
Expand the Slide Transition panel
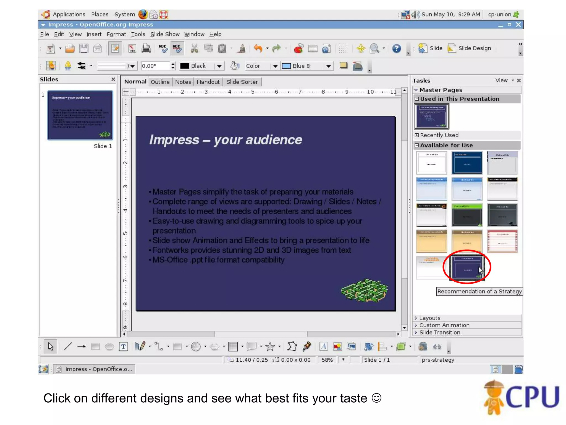[x=467, y=332]
